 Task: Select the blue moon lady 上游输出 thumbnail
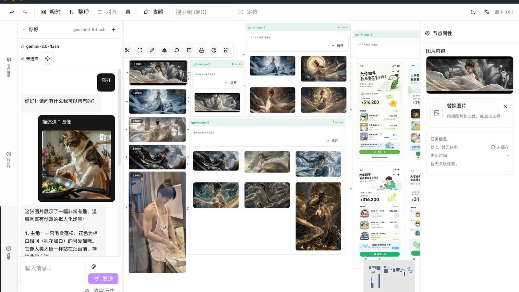pos(158,102)
